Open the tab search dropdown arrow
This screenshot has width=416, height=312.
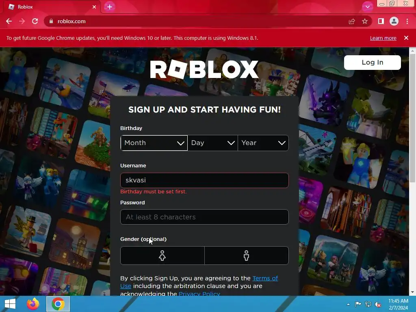coord(367,7)
